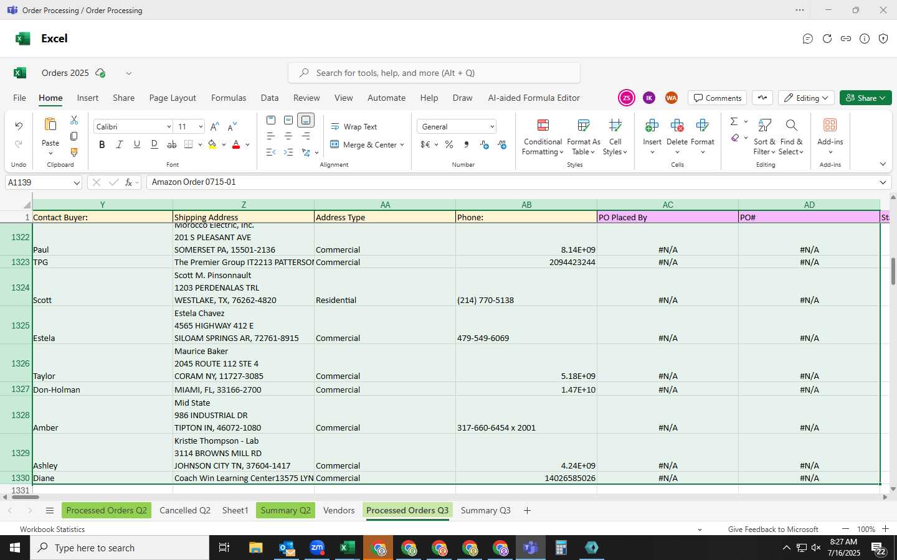Expand the formula bar chevron
The image size is (897, 560).
pyautogui.click(x=883, y=182)
